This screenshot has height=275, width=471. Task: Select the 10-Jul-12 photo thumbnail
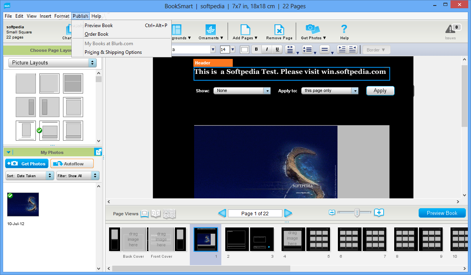point(23,204)
